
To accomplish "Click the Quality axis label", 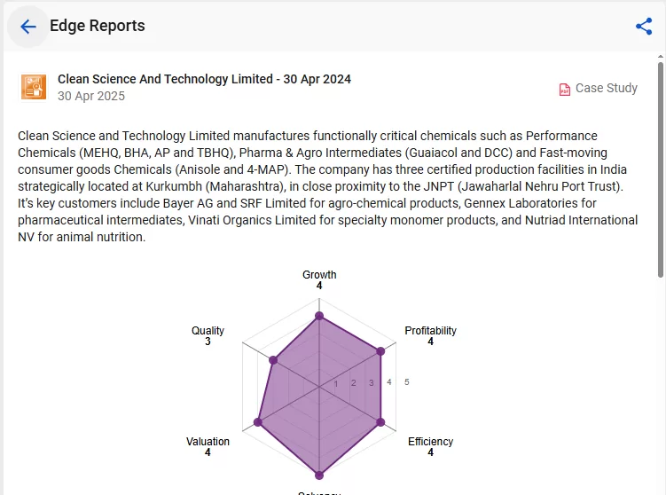I will (208, 331).
